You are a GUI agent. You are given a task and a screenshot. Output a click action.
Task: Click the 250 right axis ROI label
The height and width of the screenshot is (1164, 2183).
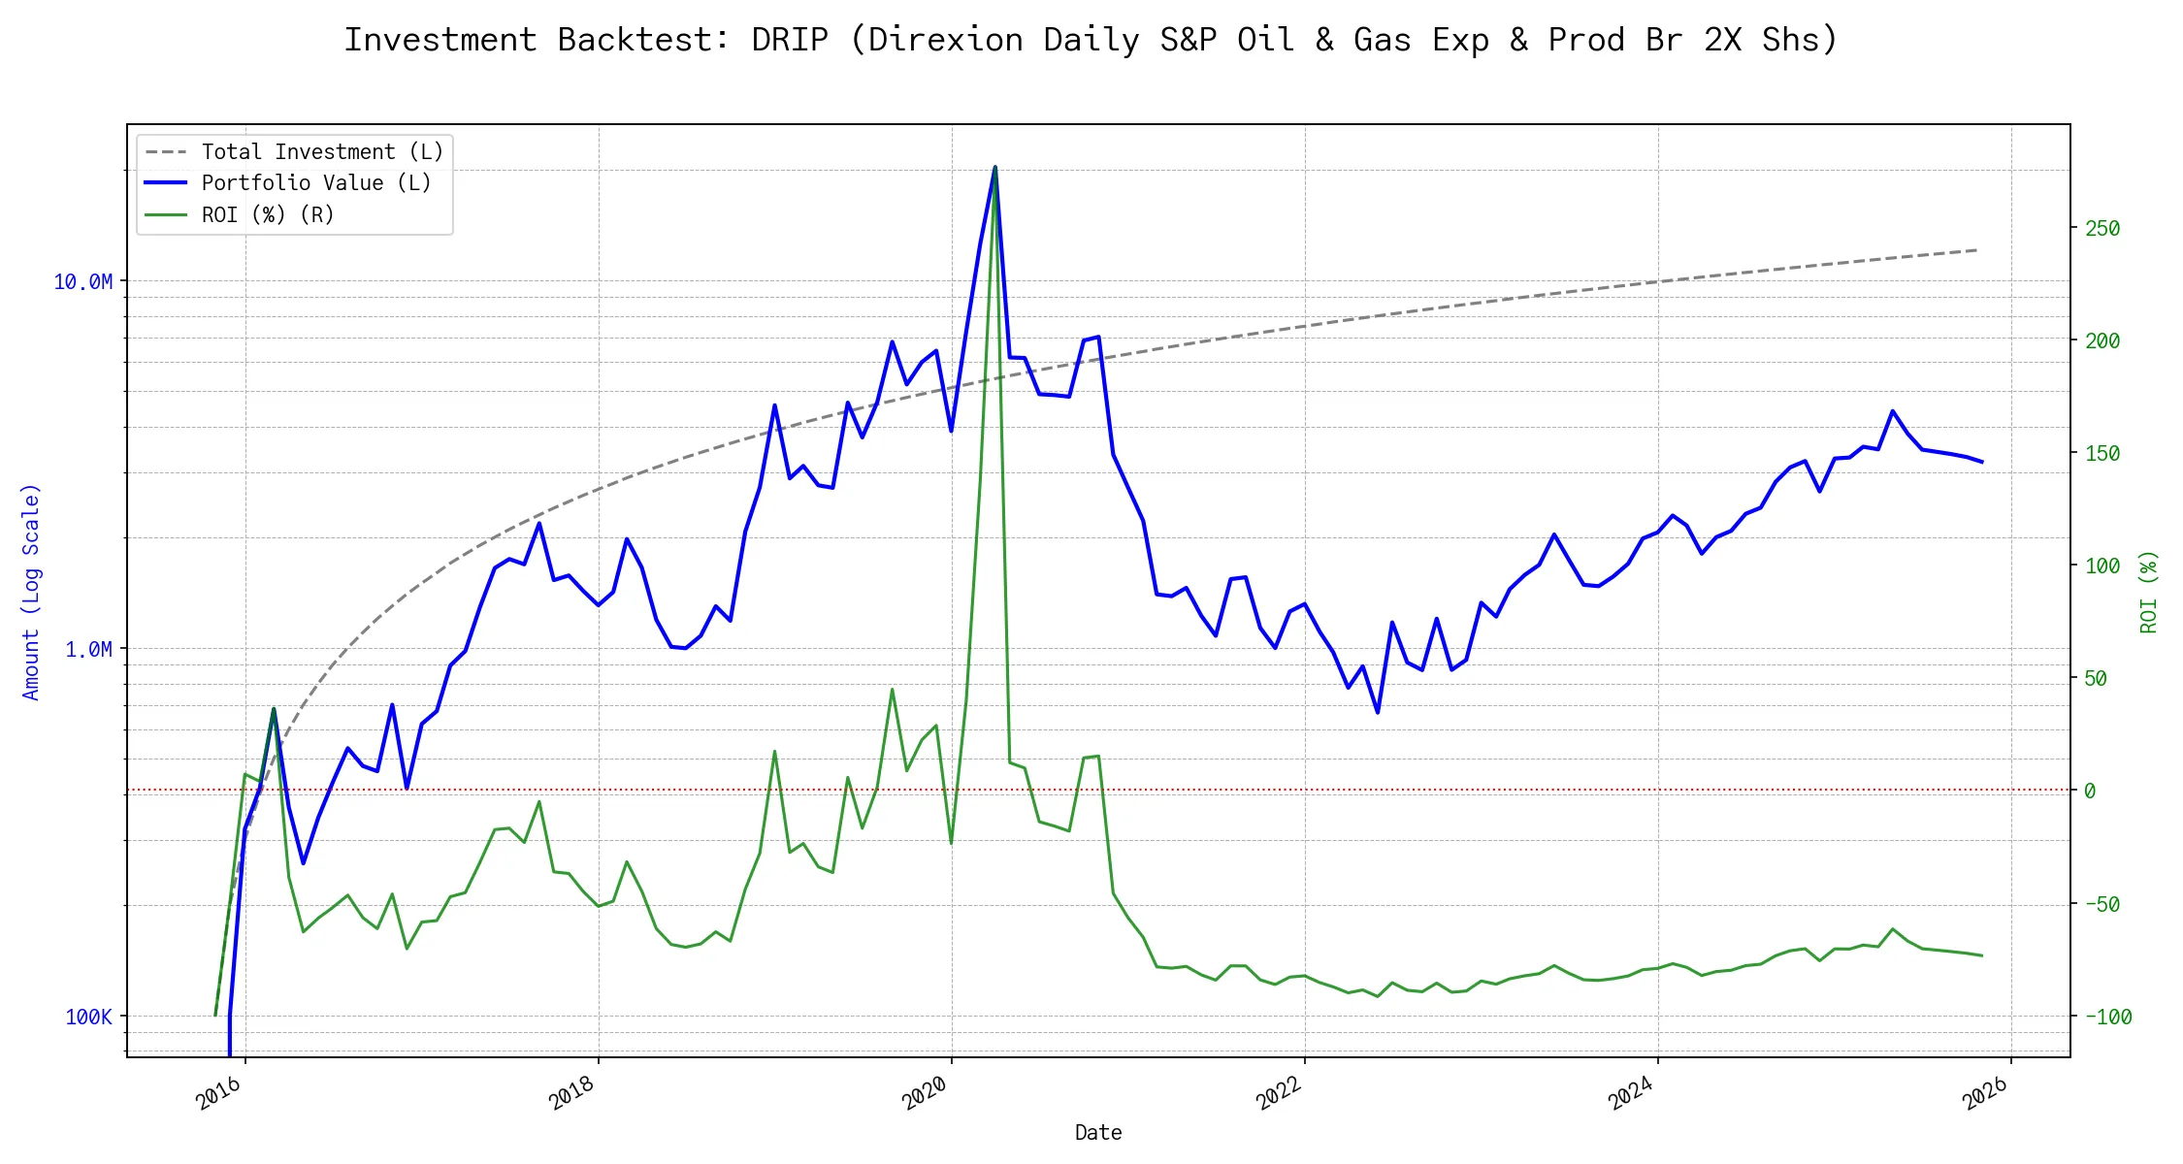coord(2102,229)
